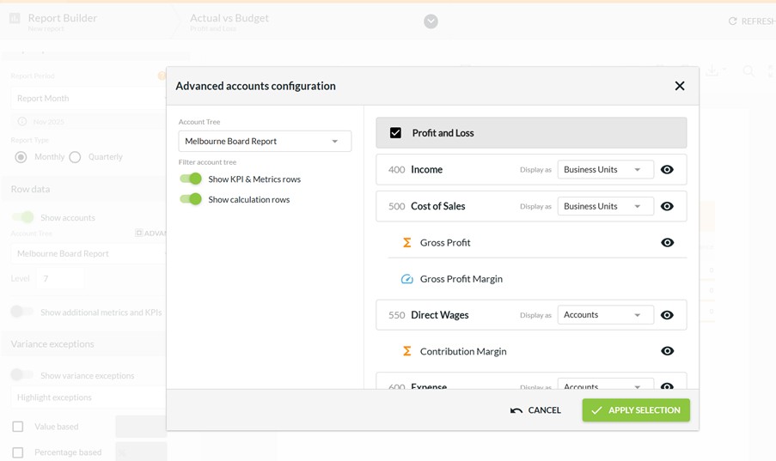Click the Apply Selection button

[636, 410]
